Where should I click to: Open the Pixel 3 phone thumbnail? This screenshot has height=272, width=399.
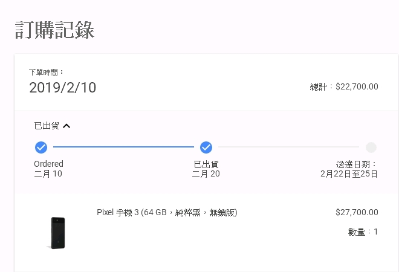pos(57,233)
